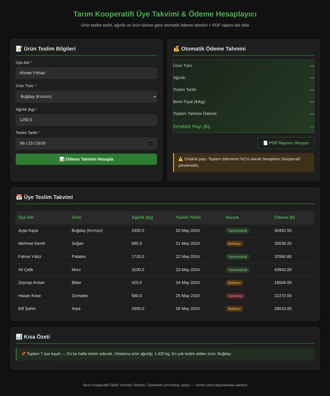
Task: Open the Ürün Türü dropdown
Action: coord(86,97)
